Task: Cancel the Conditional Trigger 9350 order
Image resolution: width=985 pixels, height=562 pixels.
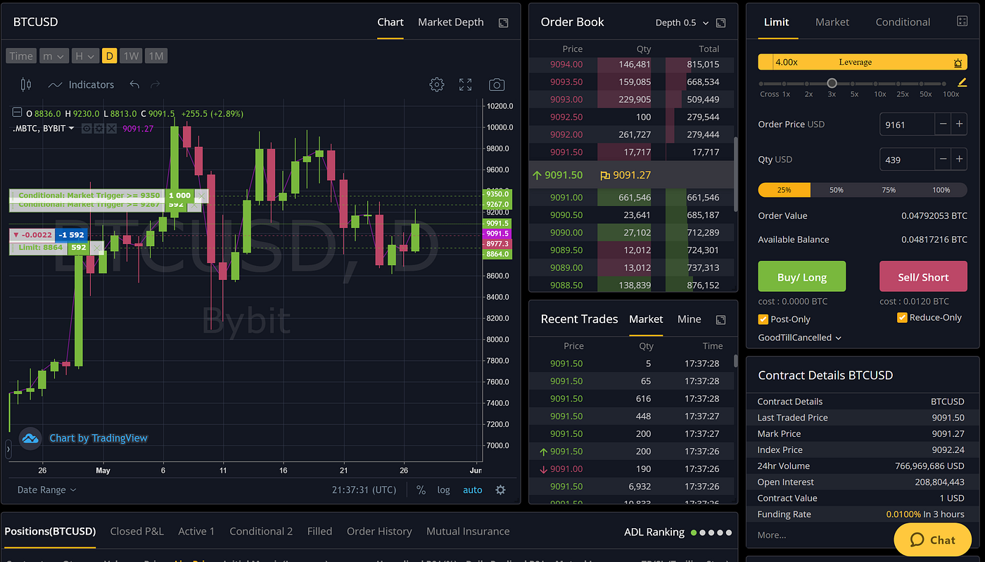Action: coord(201,196)
